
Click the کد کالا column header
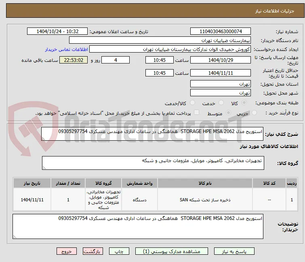269,183
